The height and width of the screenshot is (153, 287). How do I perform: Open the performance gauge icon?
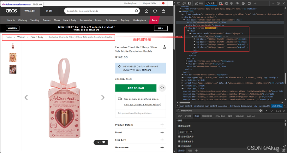click(237, 3)
